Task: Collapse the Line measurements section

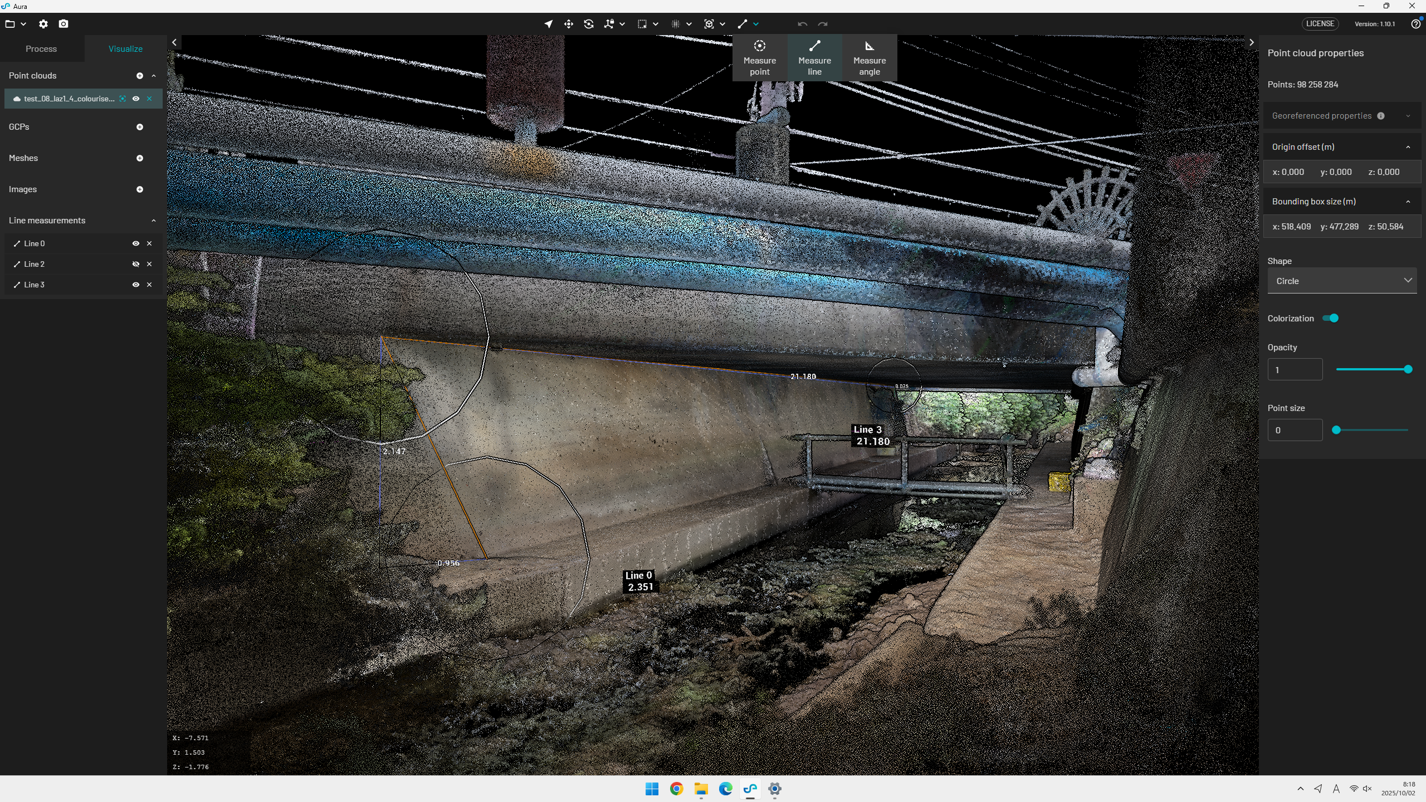Action: pyautogui.click(x=154, y=221)
